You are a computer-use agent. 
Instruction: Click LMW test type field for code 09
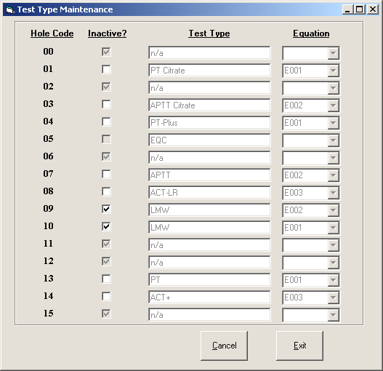(209, 210)
